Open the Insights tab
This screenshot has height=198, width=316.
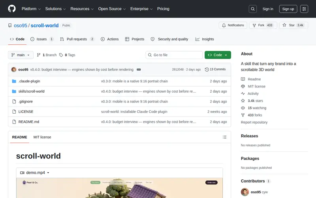[205, 39]
